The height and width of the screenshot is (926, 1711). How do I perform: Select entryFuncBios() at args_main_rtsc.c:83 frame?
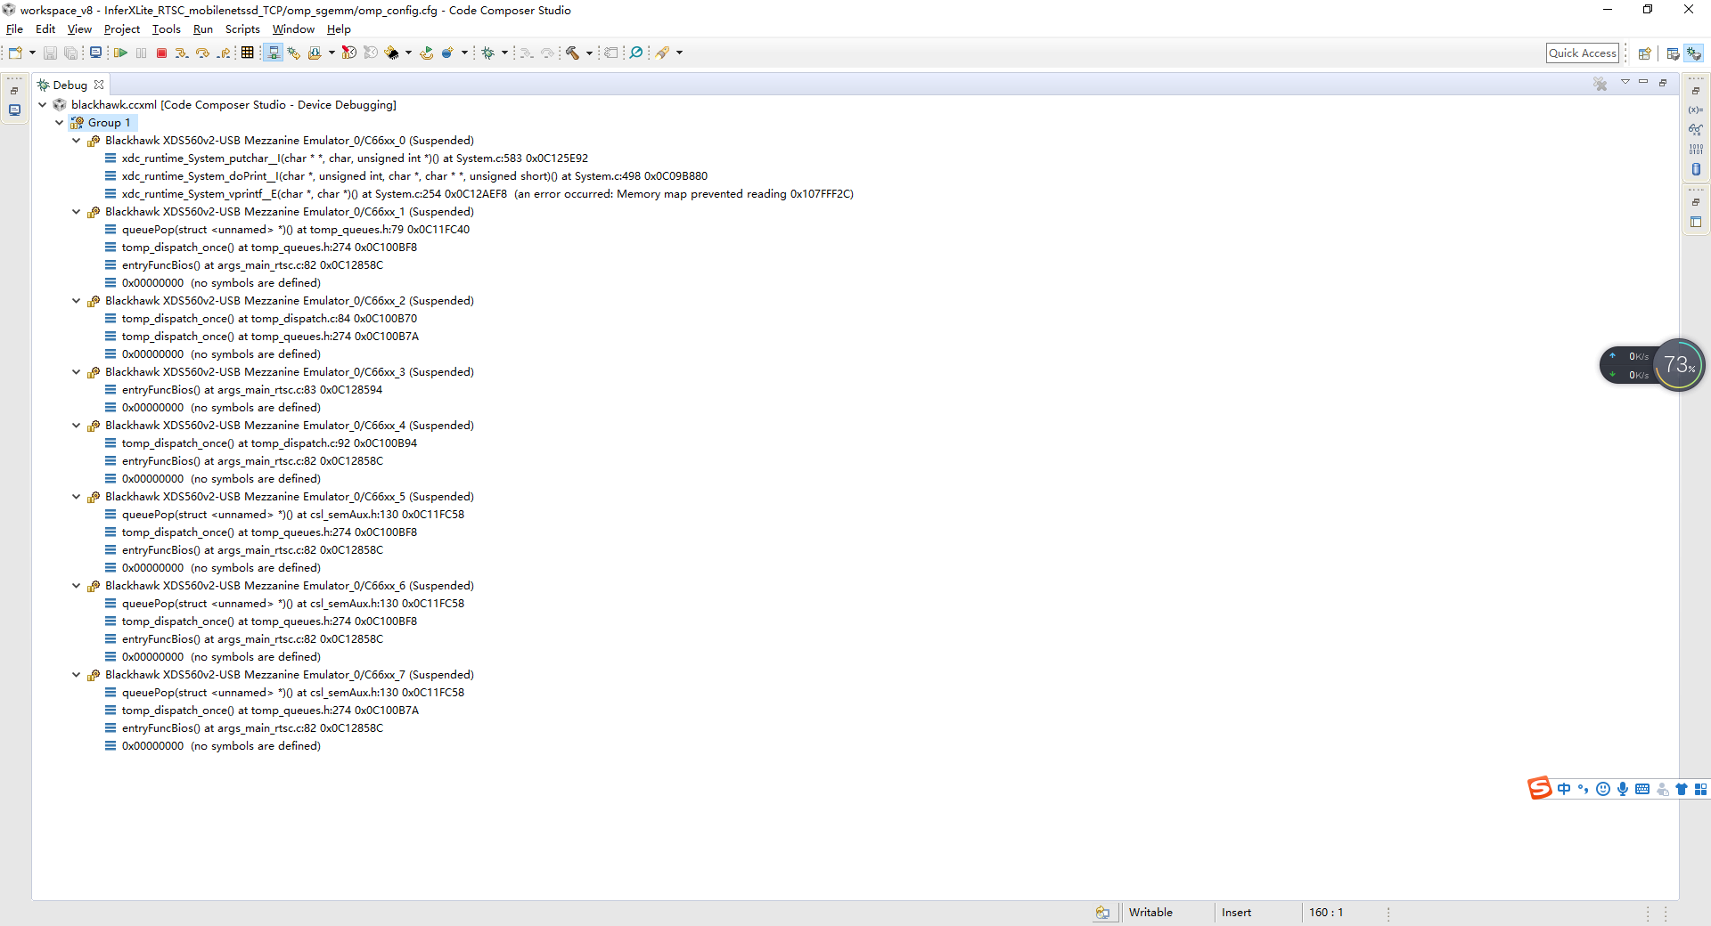252,390
